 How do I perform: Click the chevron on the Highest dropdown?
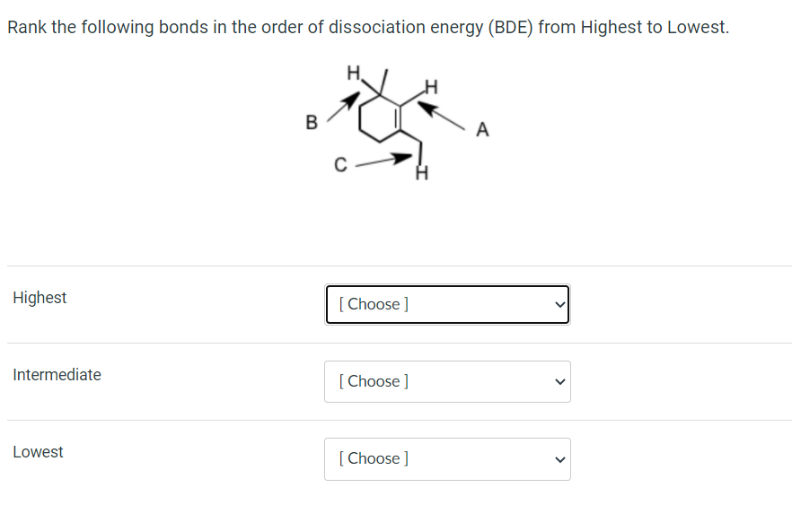click(x=559, y=304)
